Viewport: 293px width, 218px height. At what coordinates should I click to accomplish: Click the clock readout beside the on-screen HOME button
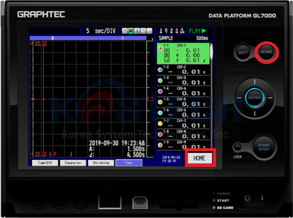tap(171, 159)
